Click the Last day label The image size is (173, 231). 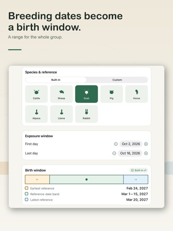31,154
